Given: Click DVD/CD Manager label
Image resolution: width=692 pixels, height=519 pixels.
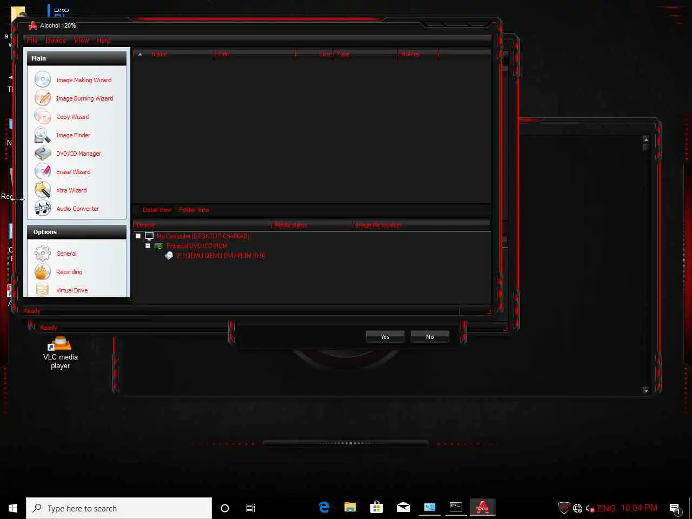Looking at the screenshot, I should click(78, 154).
